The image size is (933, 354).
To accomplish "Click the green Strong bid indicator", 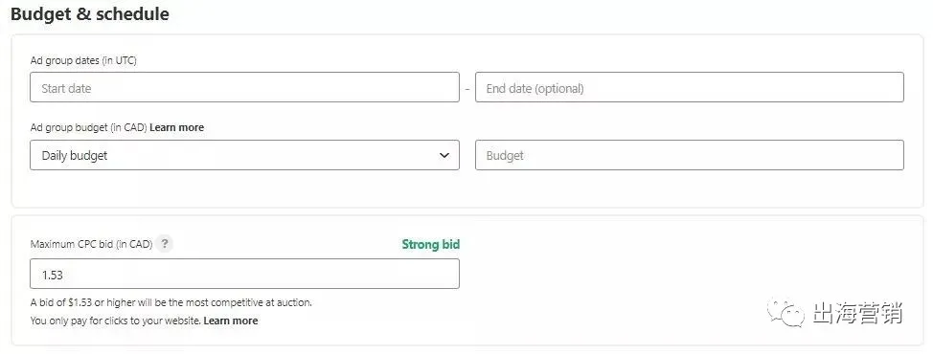I will tap(431, 244).
